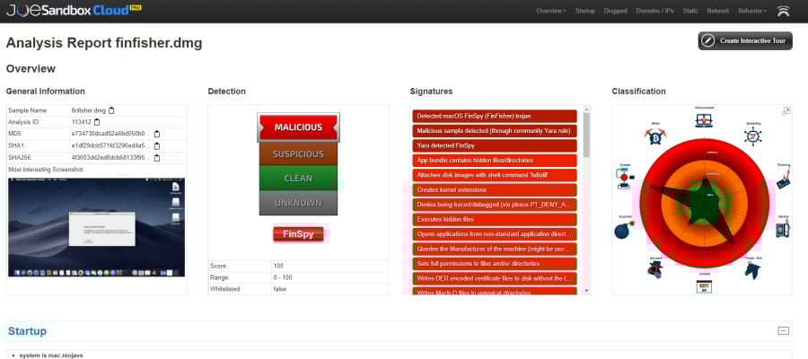Select signature 'Writes DER encoded certificate files to disk'
The height and width of the screenshot is (359, 808).
tap(494, 278)
